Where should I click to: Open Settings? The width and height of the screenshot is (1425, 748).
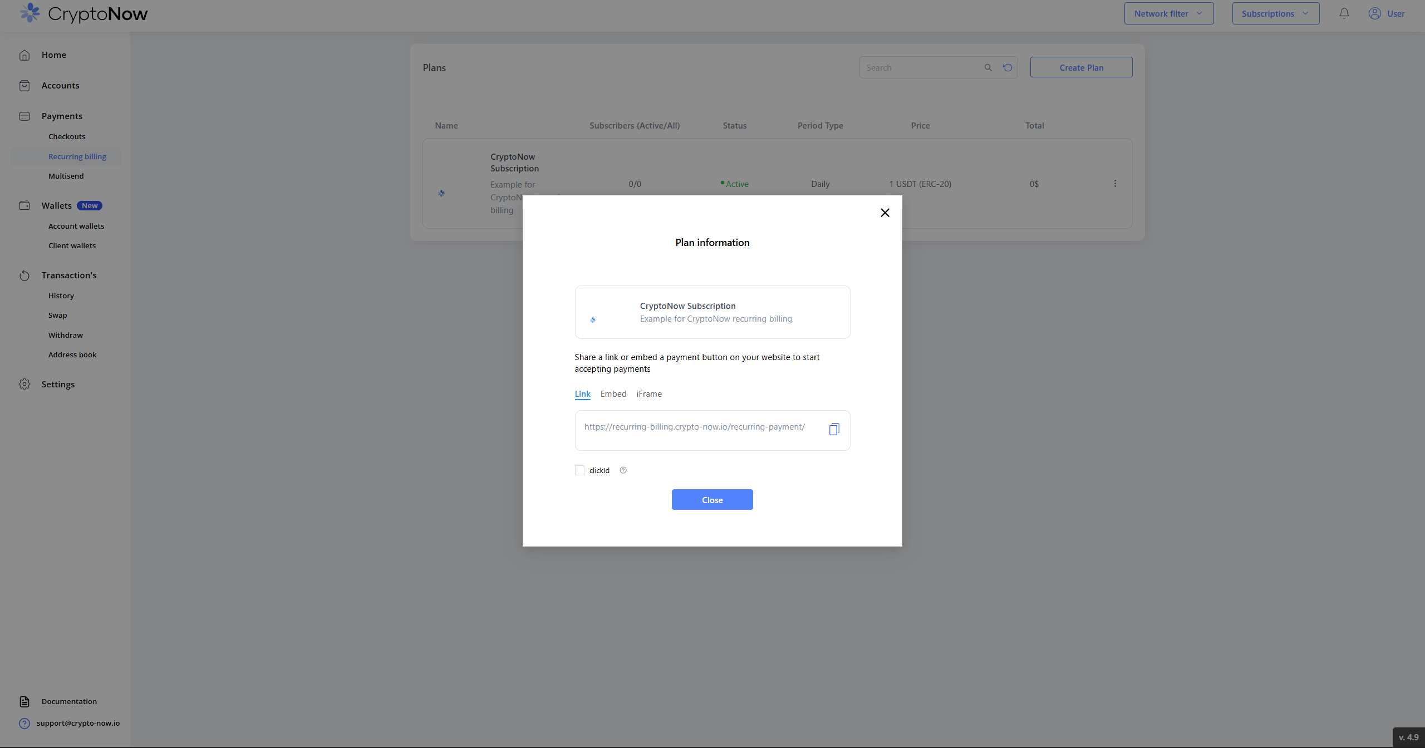58,384
